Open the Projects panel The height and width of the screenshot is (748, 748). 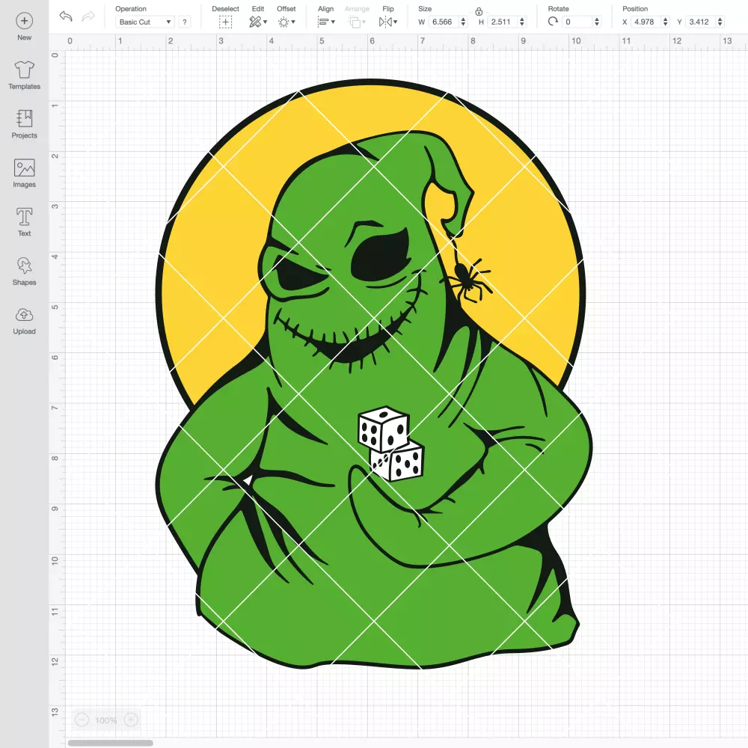25,124
